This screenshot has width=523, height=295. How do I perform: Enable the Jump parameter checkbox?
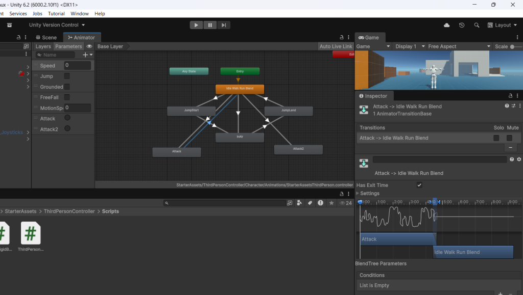coord(67,76)
